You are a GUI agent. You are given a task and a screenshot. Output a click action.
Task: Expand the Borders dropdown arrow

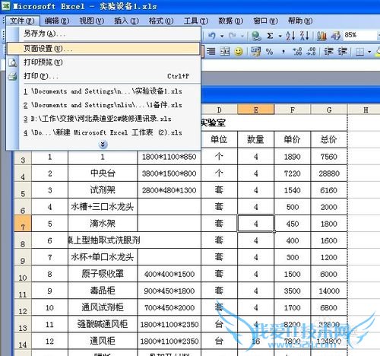point(369,52)
